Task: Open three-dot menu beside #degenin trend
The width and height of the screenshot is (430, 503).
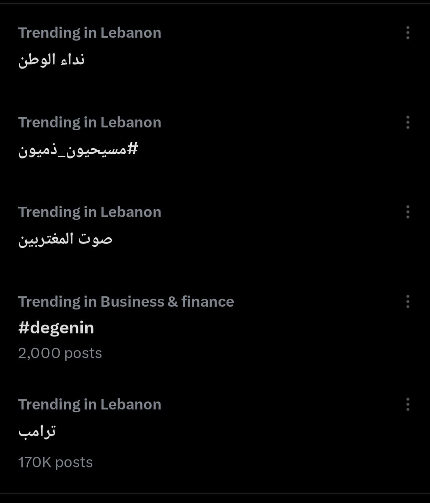Action: (x=408, y=301)
